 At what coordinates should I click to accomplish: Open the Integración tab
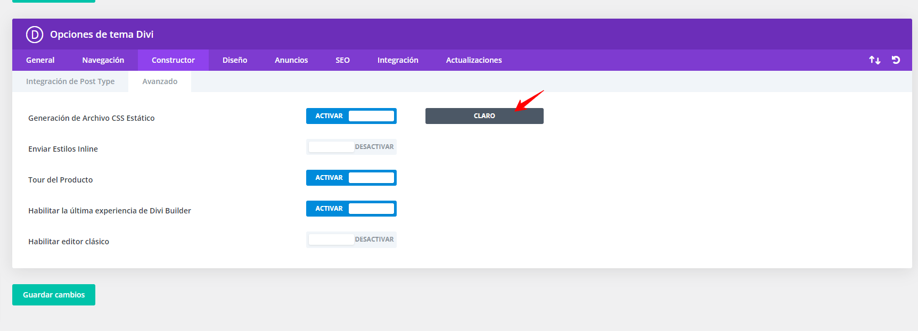pos(398,60)
